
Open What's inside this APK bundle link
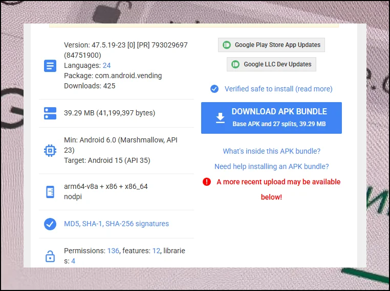click(271, 151)
